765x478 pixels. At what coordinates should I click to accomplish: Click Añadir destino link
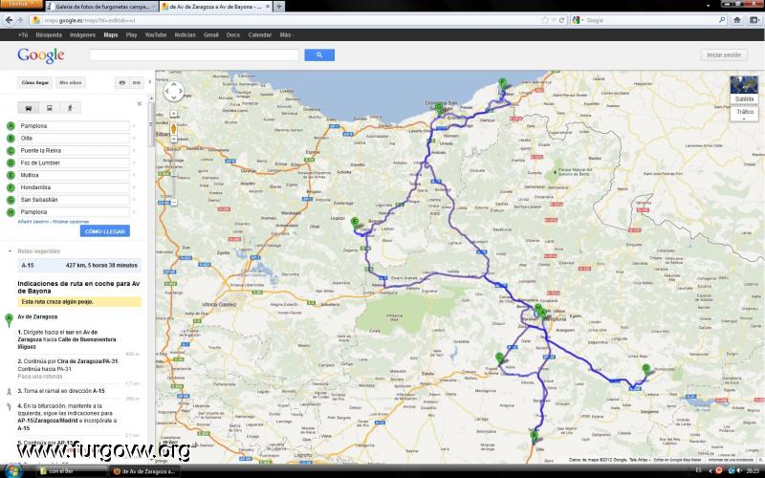[x=33, y=222]
